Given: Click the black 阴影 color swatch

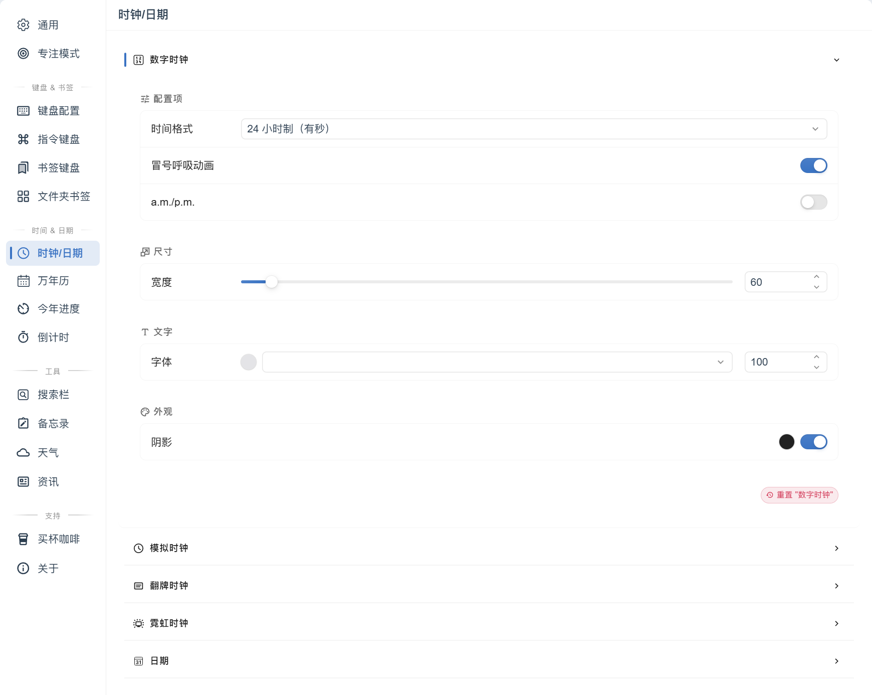Looking at the screenshot, I should (787, 442).
